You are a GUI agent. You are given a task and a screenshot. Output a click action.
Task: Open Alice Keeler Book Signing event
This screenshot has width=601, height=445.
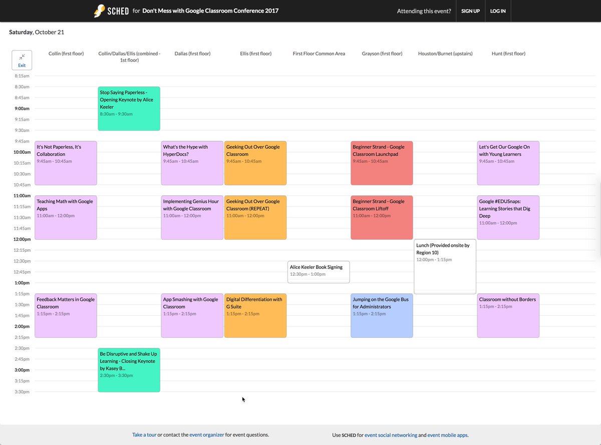[319, 272]
